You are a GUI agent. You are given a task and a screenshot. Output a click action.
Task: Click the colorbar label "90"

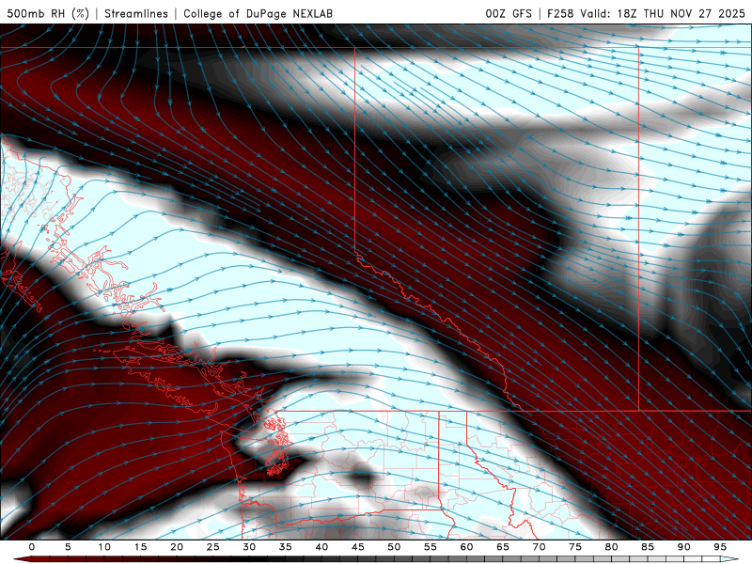tap(683, 547)
